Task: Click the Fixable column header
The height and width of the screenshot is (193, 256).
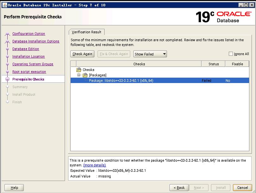Action: pos(237,64)
